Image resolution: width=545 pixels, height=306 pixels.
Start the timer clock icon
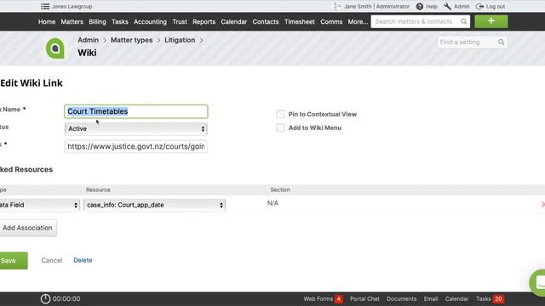point(45,298)
